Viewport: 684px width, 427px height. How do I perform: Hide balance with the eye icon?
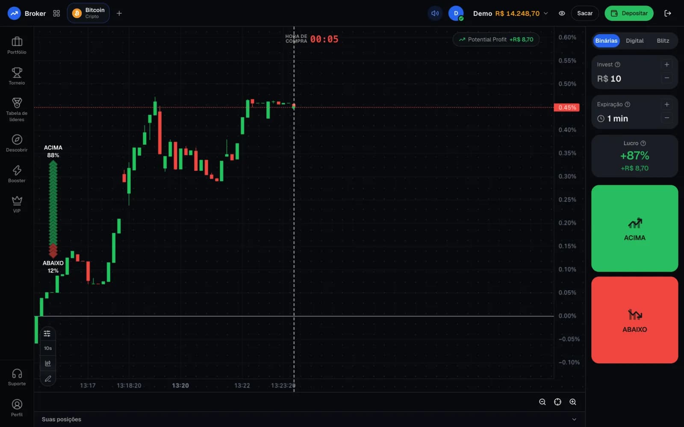tap(562, 13)
